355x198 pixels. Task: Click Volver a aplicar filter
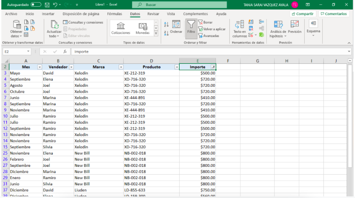click(x=212, y=29)
